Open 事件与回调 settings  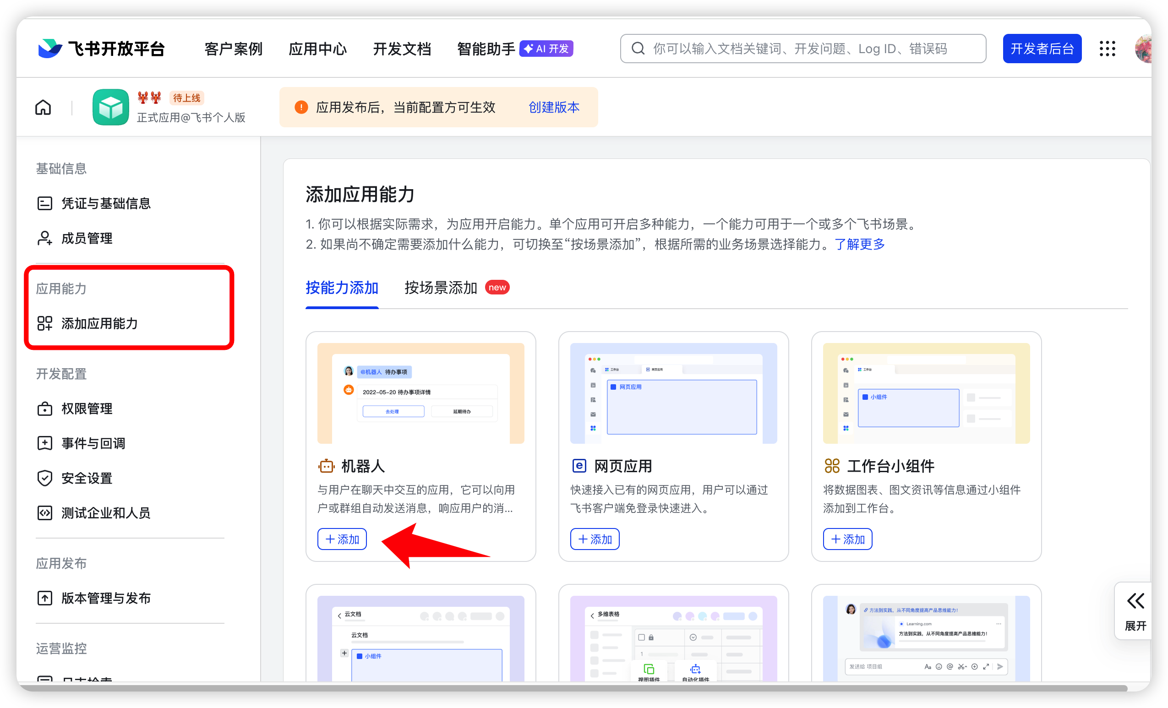93,444
